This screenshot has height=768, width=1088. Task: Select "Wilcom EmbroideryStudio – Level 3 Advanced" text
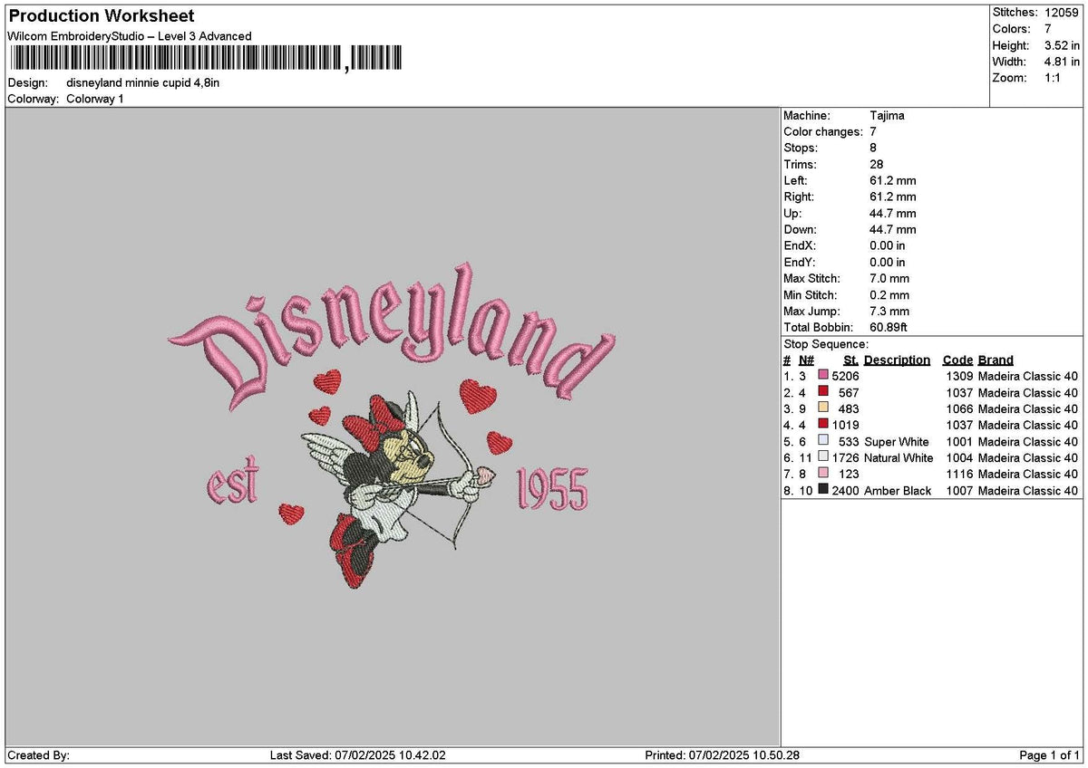130,36
